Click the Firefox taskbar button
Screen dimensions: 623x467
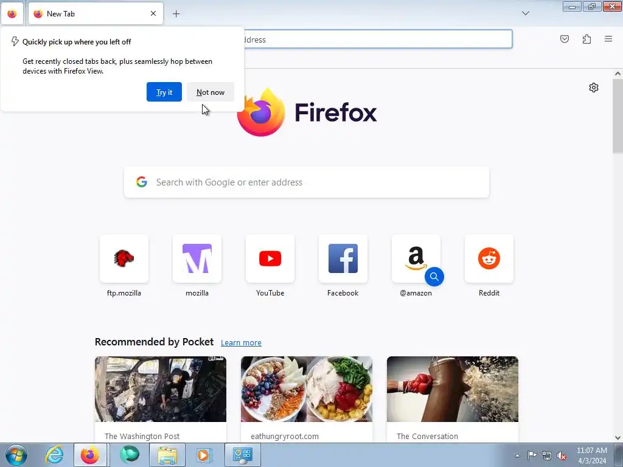90,455
